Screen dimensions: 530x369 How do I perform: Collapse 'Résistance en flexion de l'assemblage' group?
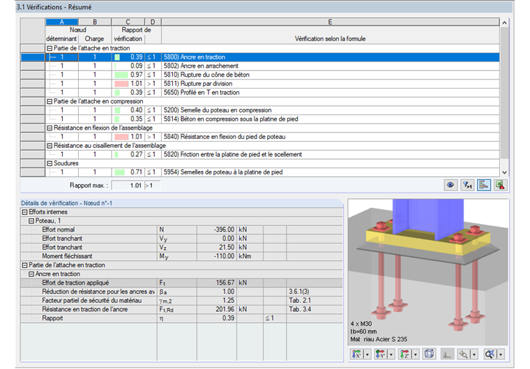(50, 128)
